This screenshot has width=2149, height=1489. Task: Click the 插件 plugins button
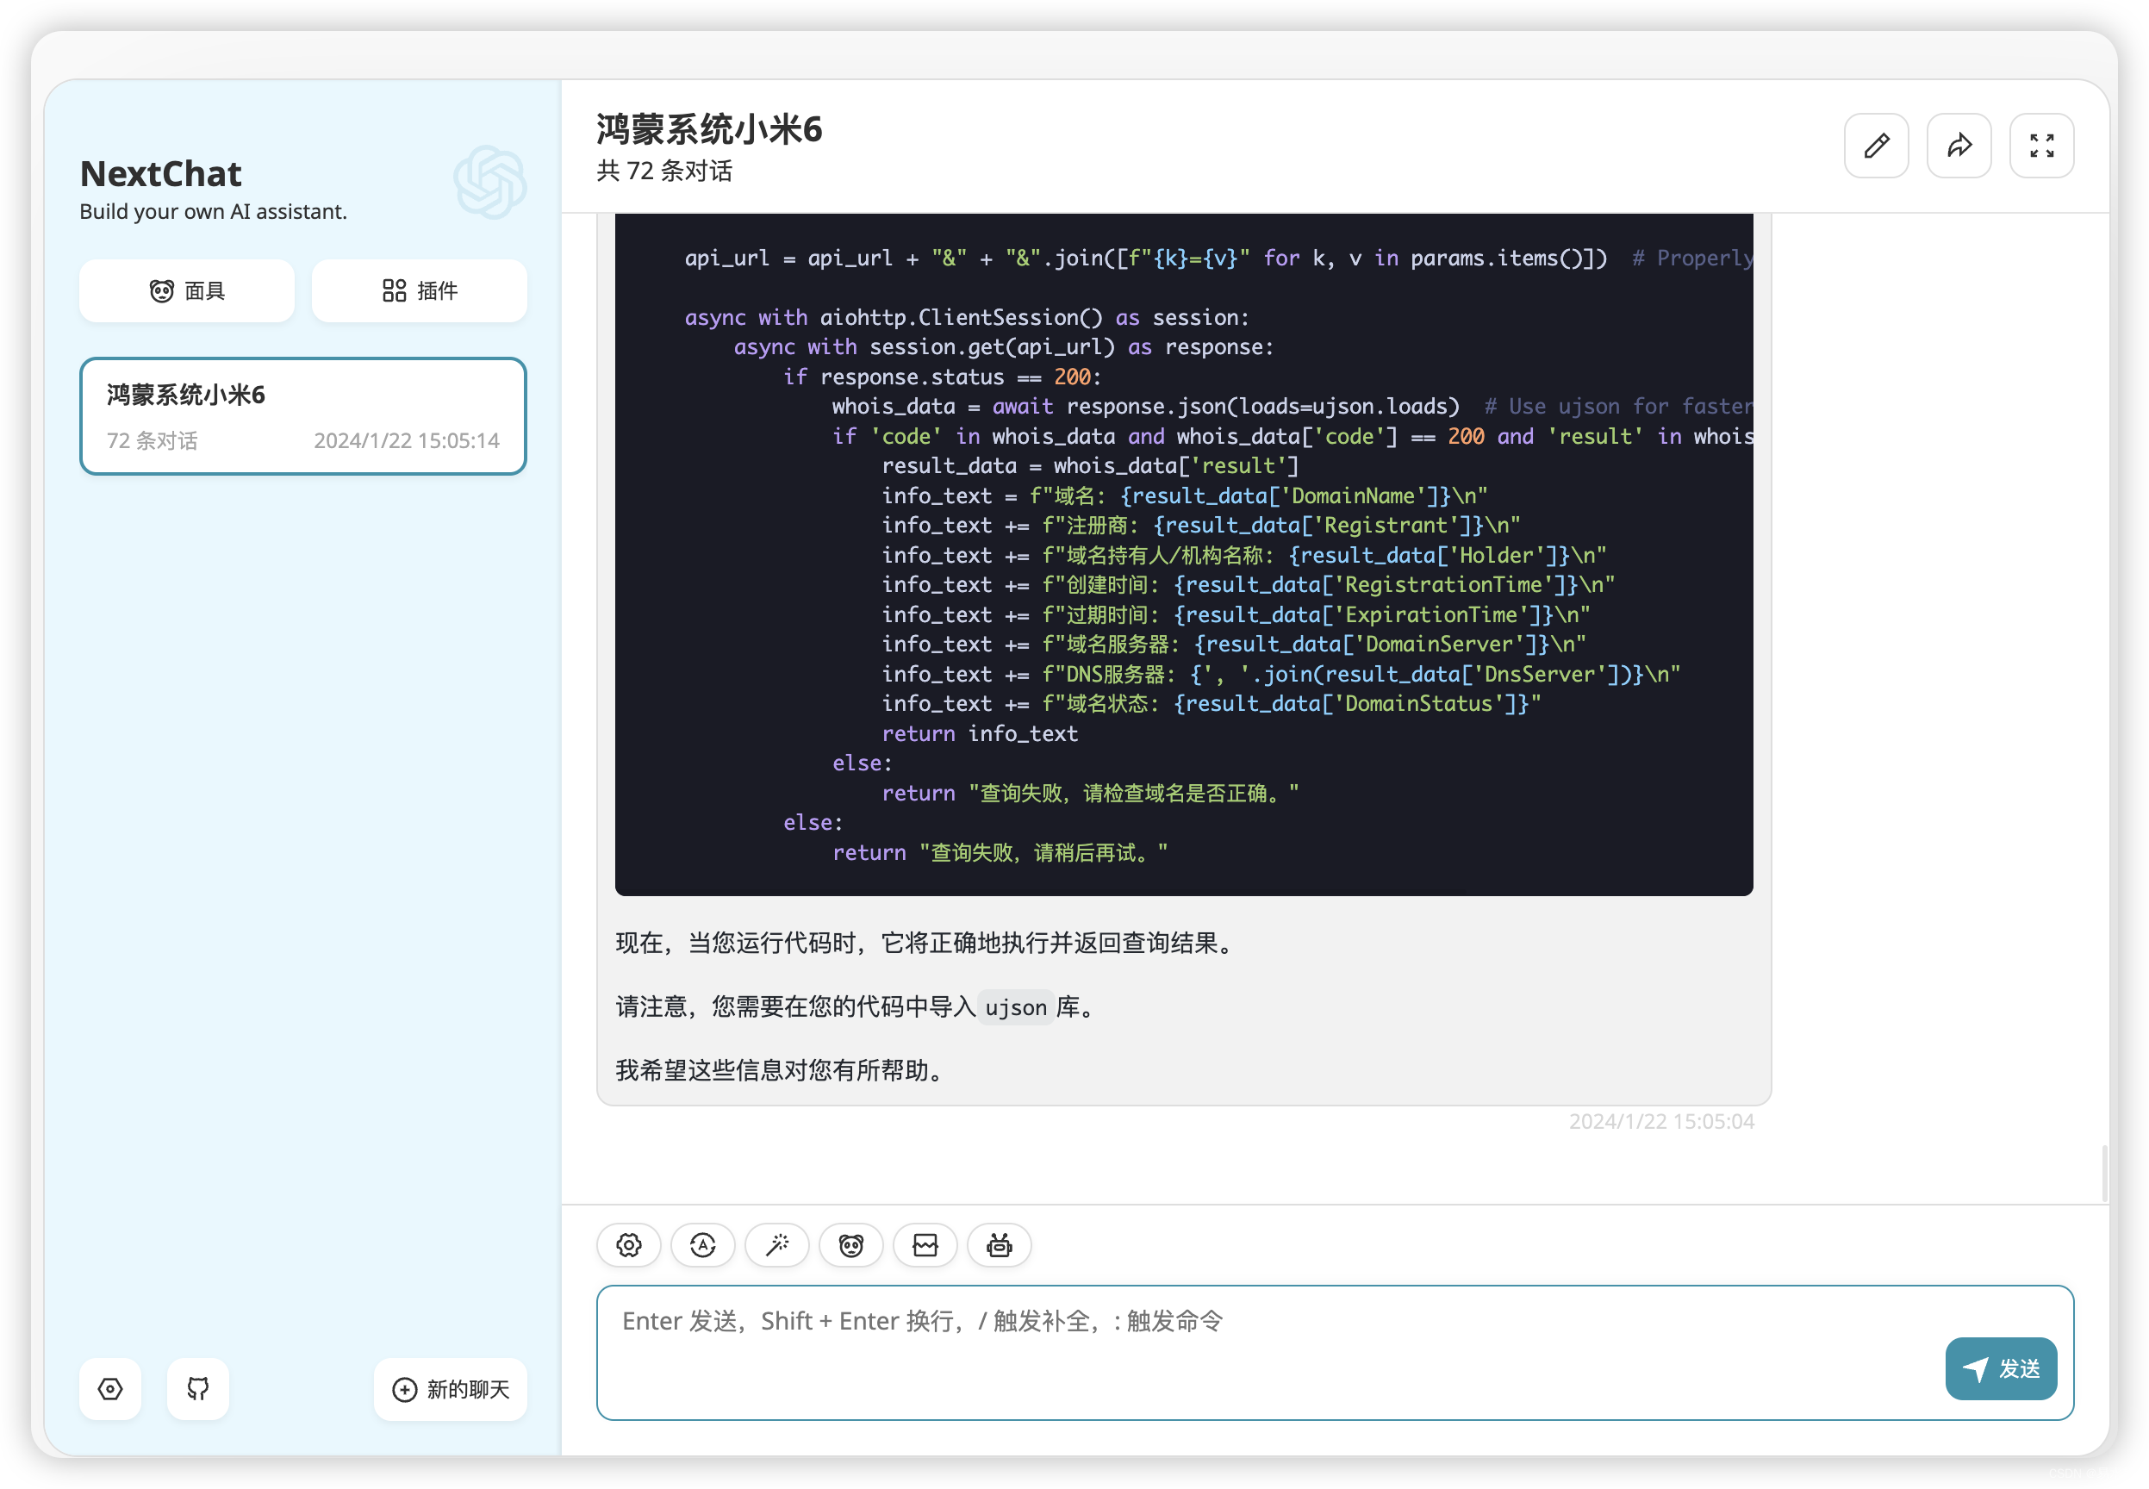[x=419, y=291]
